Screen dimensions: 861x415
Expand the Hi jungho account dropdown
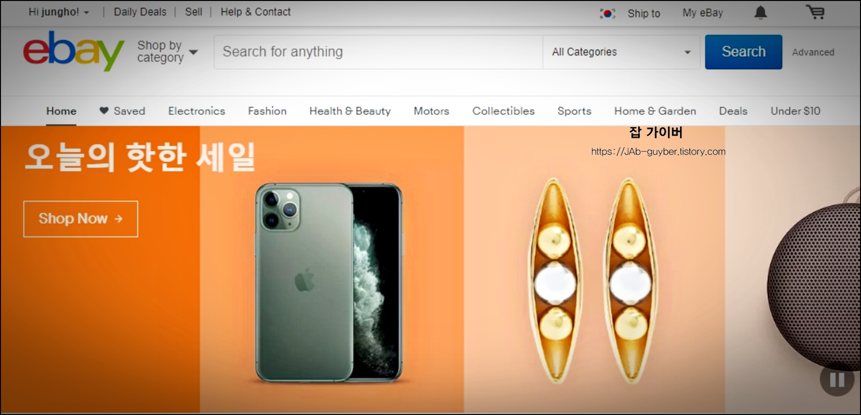pos(59,12)
